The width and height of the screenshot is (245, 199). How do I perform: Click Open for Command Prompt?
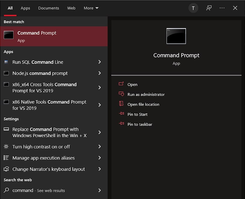click(x=132, y=85)
